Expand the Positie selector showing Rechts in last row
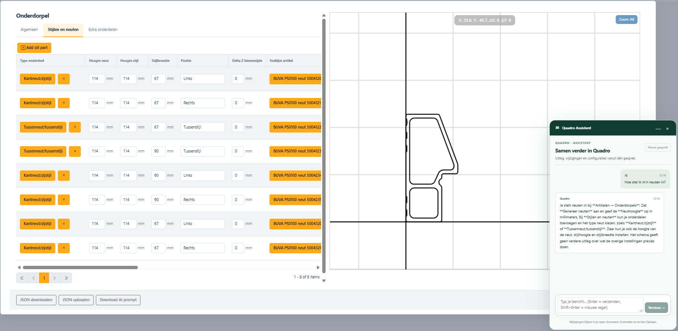This screenshot has width=678, height=331. [x=203, y=248]
